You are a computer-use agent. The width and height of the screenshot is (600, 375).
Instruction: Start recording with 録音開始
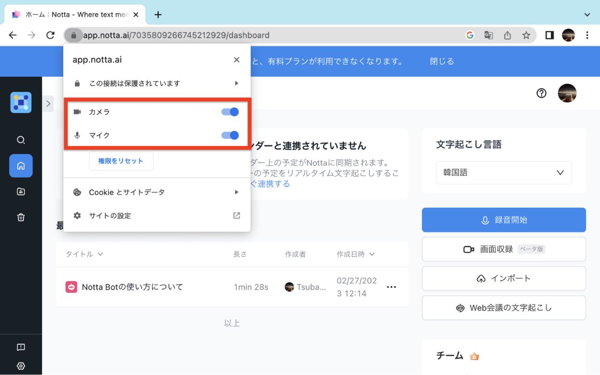click(504, 220)
